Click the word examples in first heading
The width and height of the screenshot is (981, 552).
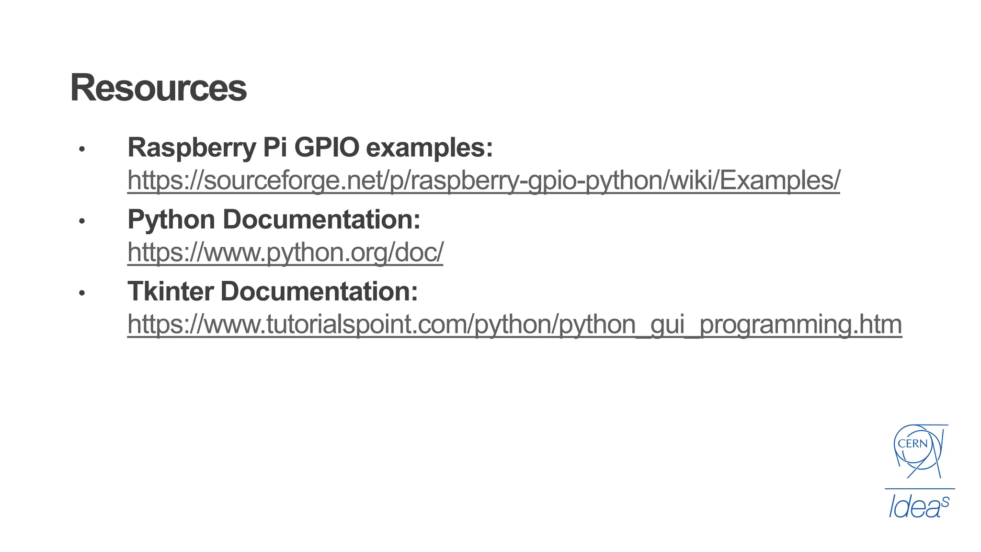[x=429, y=147]
